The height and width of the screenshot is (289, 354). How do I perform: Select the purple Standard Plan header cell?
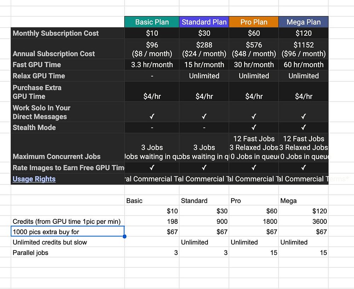204,22
